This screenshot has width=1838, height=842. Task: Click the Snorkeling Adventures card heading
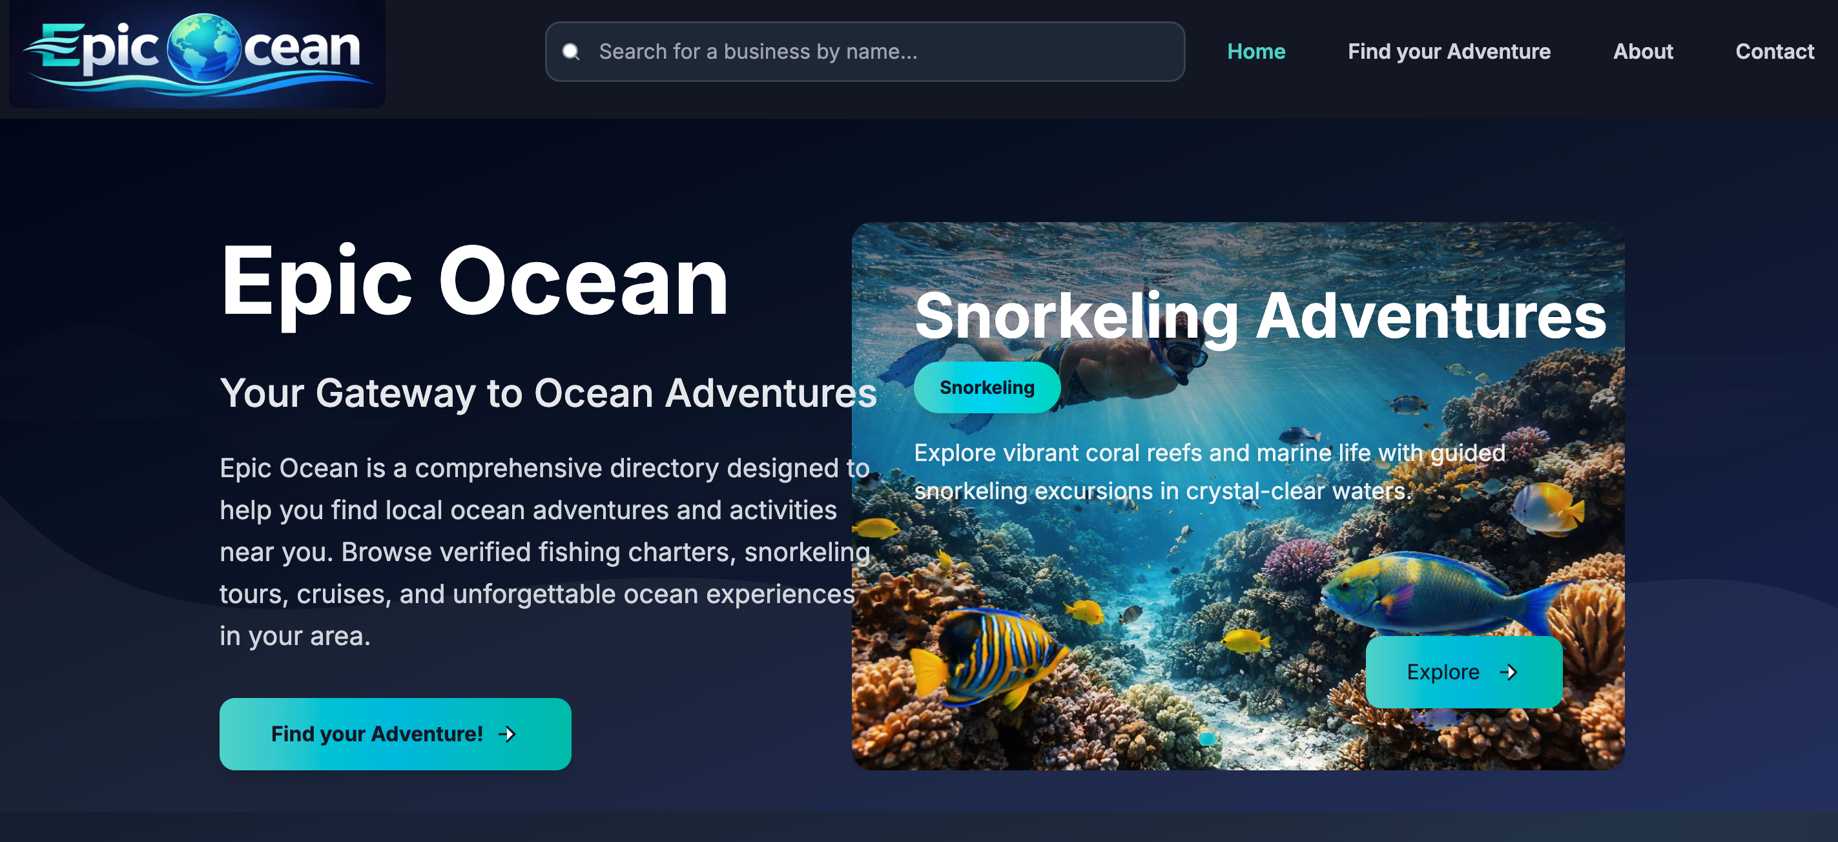pos(1260,316)
